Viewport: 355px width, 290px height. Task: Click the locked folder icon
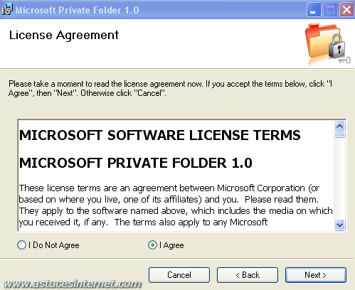point(327,44)
